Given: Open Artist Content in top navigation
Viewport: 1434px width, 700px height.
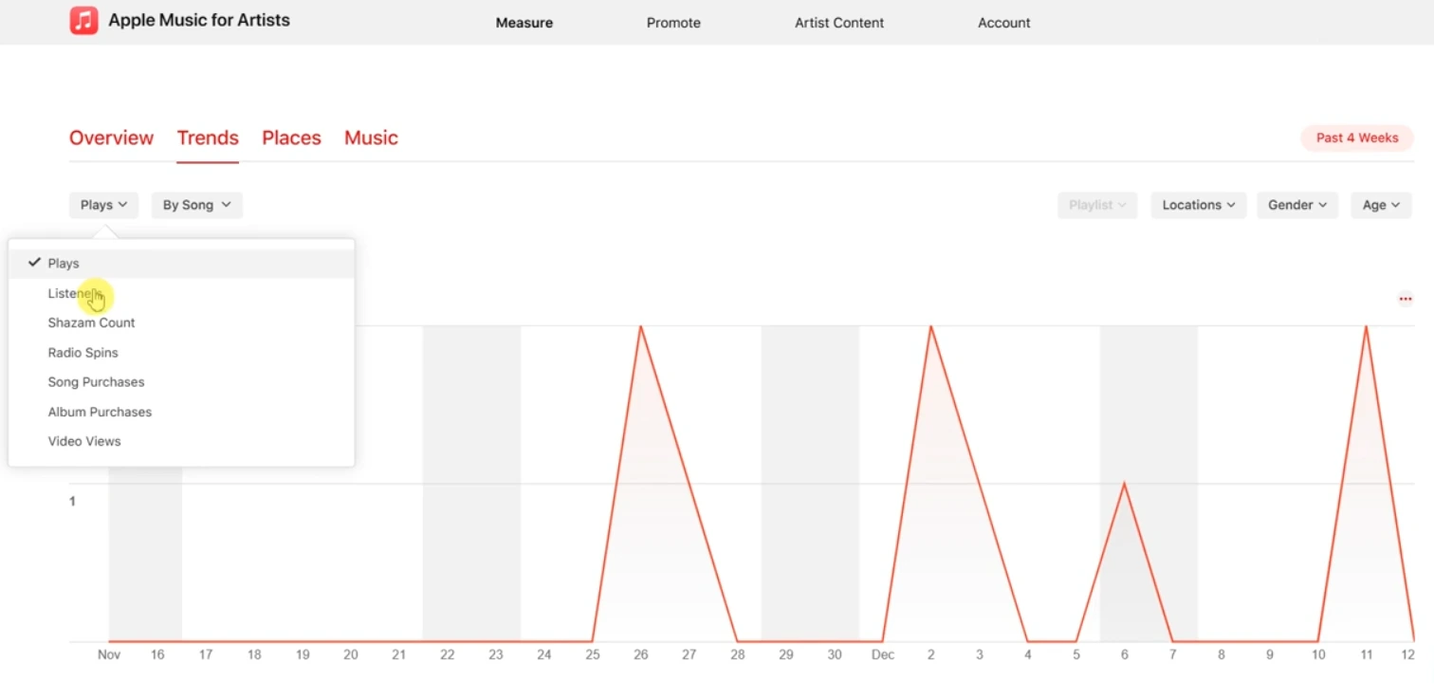Looking at the screenshot, I should (x=839, y=23).
